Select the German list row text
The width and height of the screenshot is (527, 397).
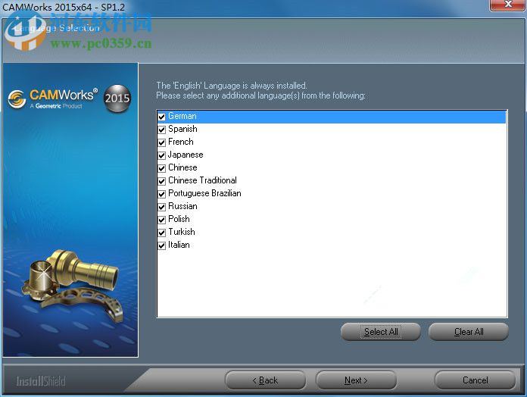click(x=182, y=116)
